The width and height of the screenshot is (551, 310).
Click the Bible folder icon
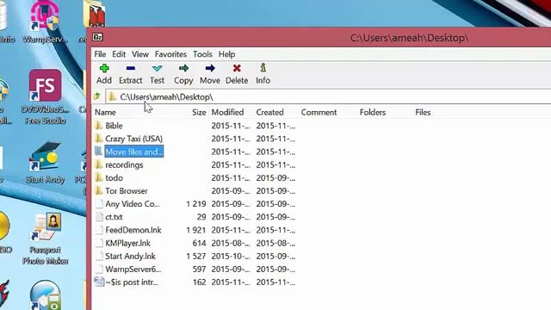click(99, 126)
